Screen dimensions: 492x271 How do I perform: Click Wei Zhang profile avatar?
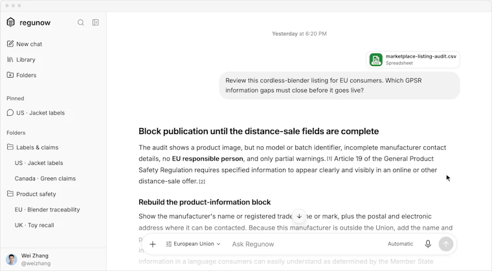click(12, 259)
